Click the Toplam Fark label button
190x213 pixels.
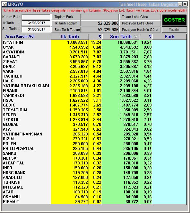click(x=66, y=17)
